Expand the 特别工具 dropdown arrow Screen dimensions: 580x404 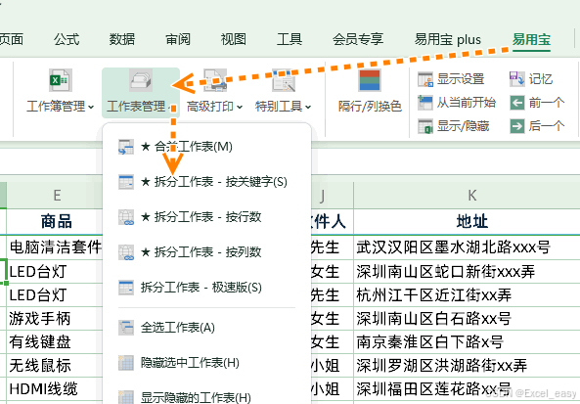[x=308, y=108]
